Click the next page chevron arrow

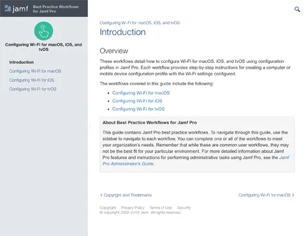click(293, 195)
